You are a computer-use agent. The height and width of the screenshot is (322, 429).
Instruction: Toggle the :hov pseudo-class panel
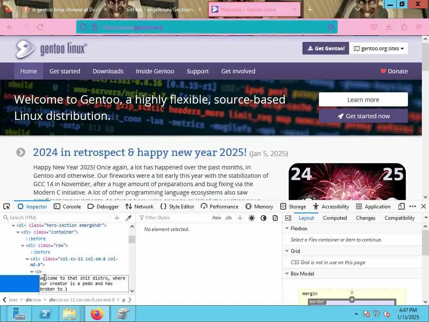217,218
